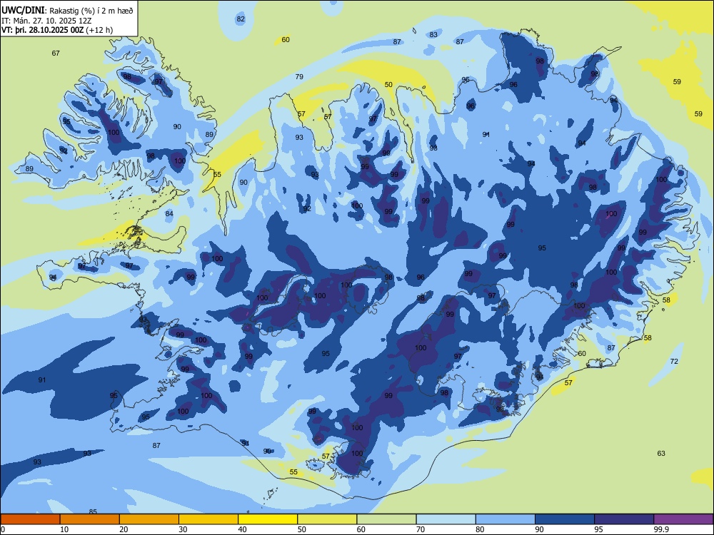The image size is (714, 535).
Task: Choose the medium blue 80–90 legend band
Action: [506, 519]
